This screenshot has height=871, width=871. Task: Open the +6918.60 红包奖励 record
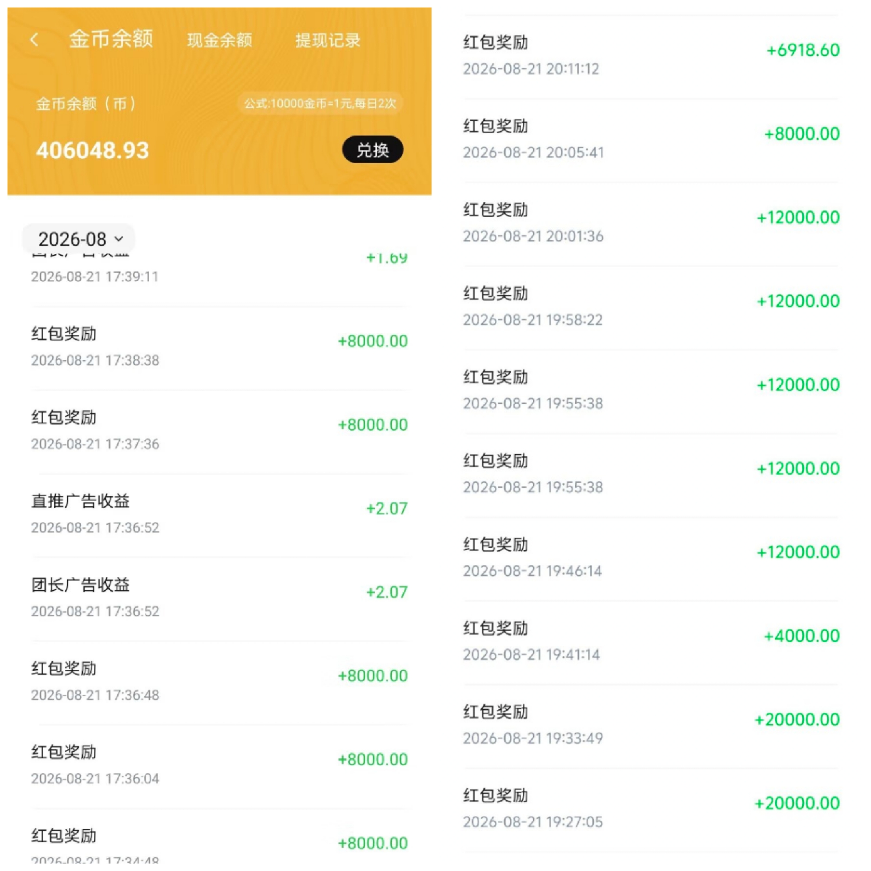coord(651,56)
